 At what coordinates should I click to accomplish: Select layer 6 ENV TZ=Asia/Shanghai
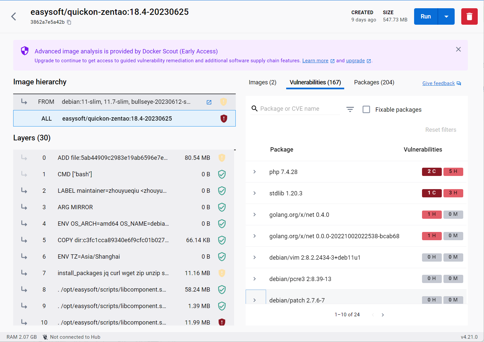124,257
